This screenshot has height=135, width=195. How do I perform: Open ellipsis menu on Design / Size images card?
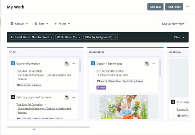(x=154, y=64)
